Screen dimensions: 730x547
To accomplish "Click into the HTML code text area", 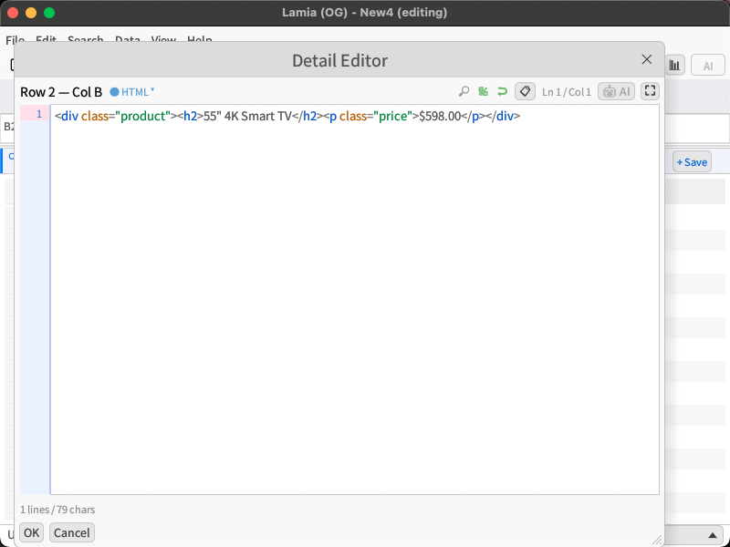I will pos(354,299).
